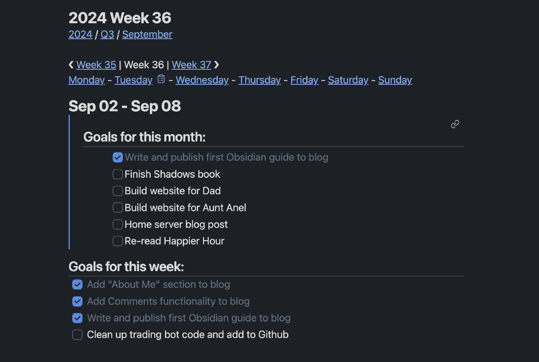Viewport: 539px width, 362px height.
Task: Click the link icon on the goals callout
Action: tap(455, 124)
